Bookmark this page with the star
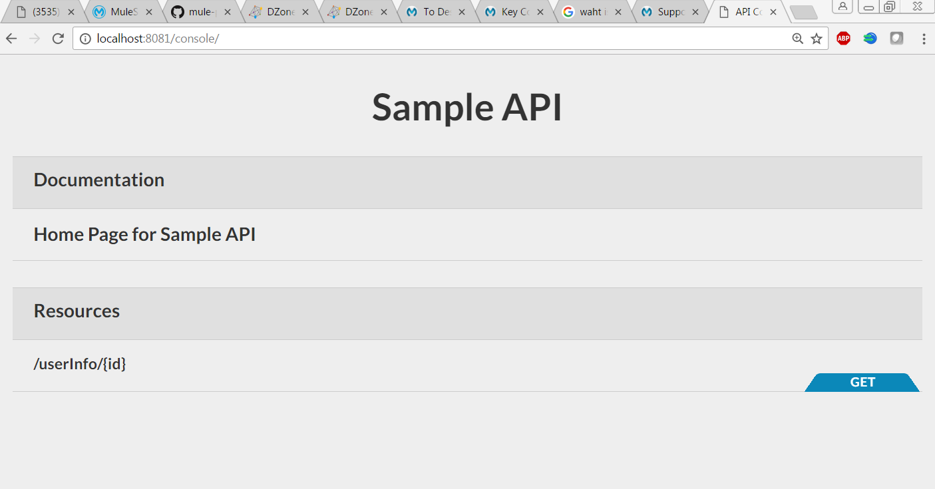This screenshot has height=489, width=935. click(817, 39)
